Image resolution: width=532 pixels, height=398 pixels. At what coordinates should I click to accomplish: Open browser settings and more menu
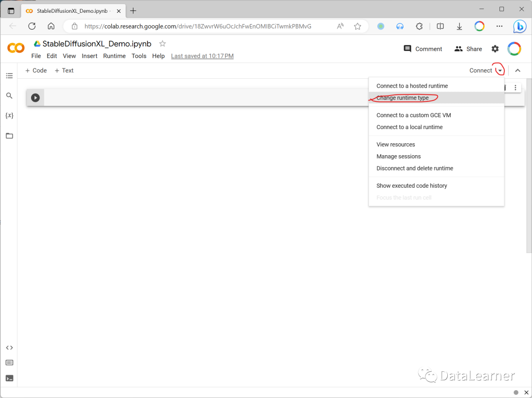tap(499, 26)
